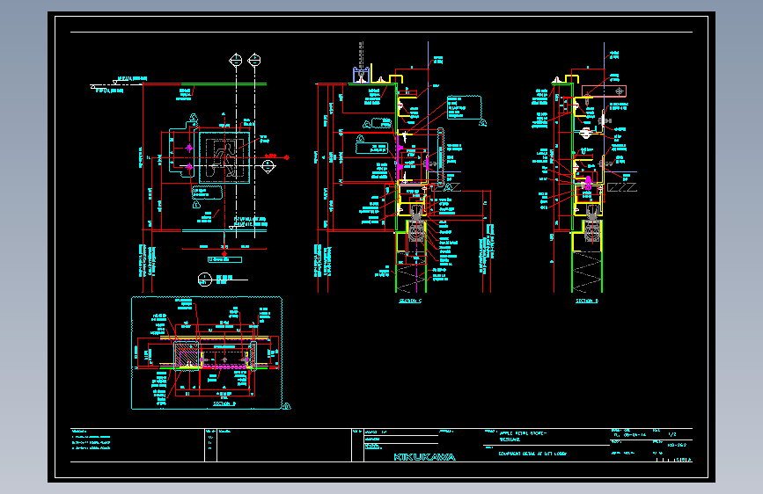This screenshot has width=763, height=494.
Task: Click the hatched block in Section B
Action: click(187, 356)
